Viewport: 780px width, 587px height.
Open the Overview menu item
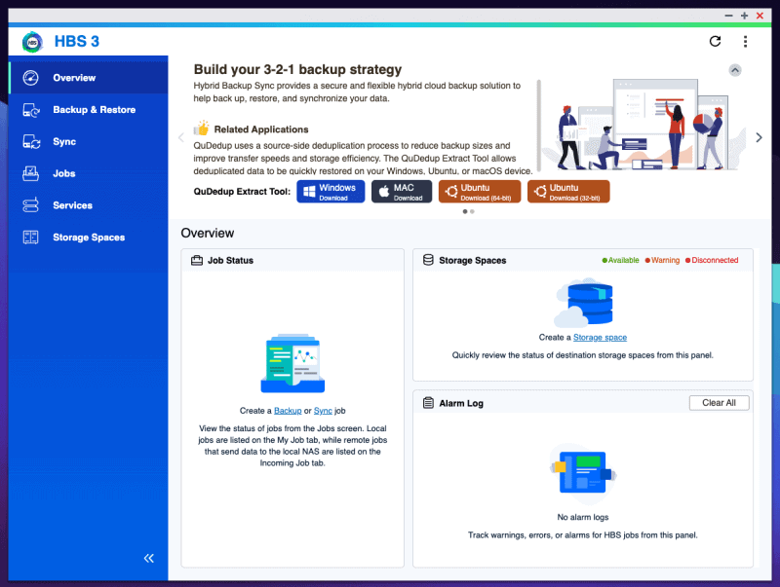(89, 78)
